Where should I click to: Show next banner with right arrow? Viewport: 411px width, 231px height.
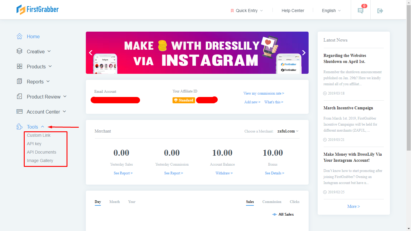click(304, 53)
